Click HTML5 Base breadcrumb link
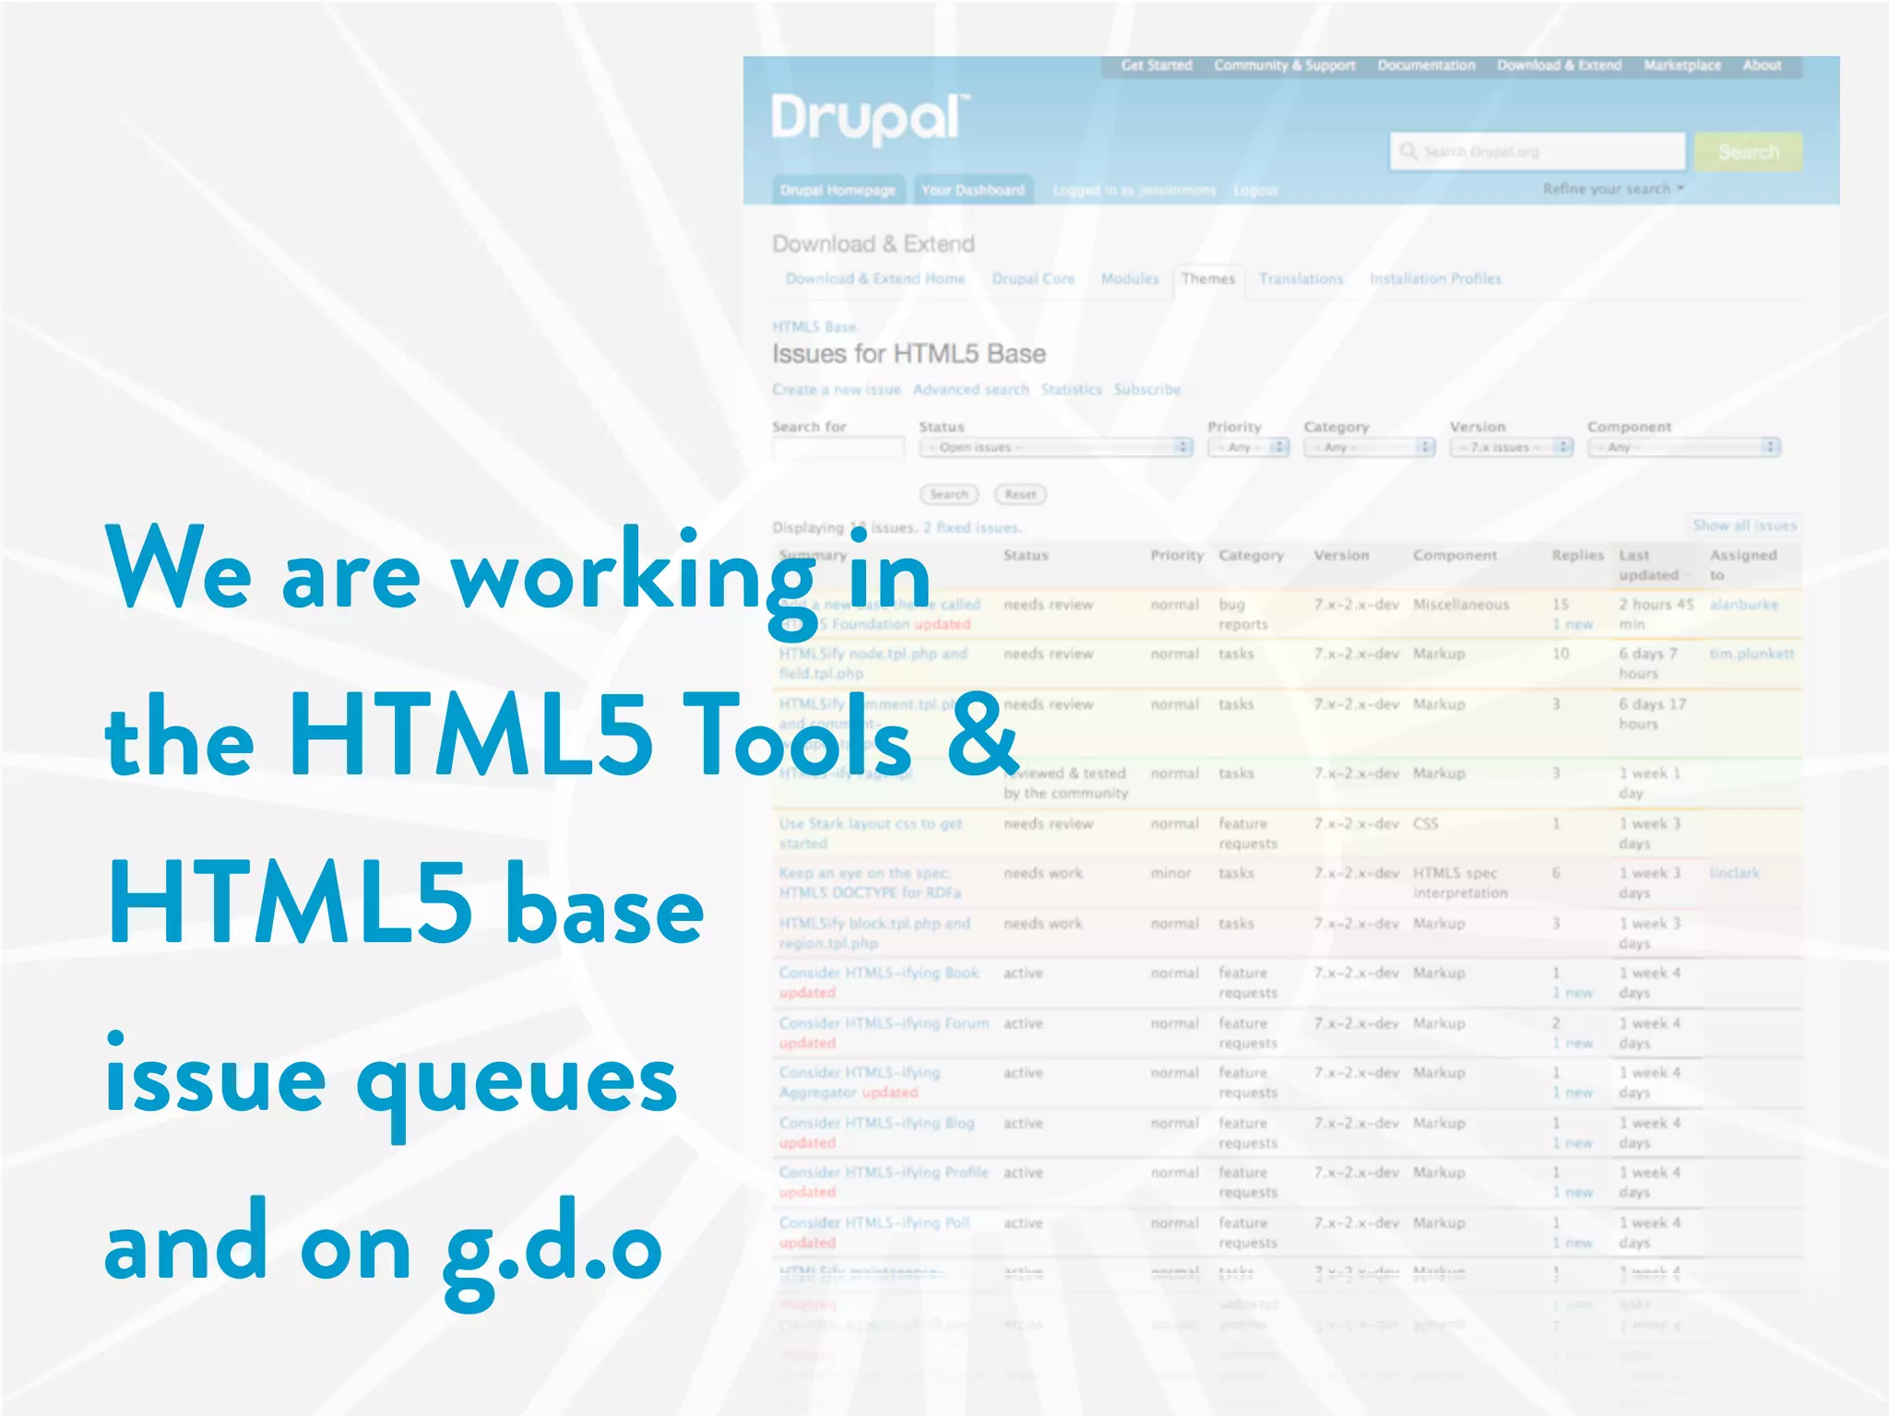This screenshot has height=1416, width=1889. 814,327
